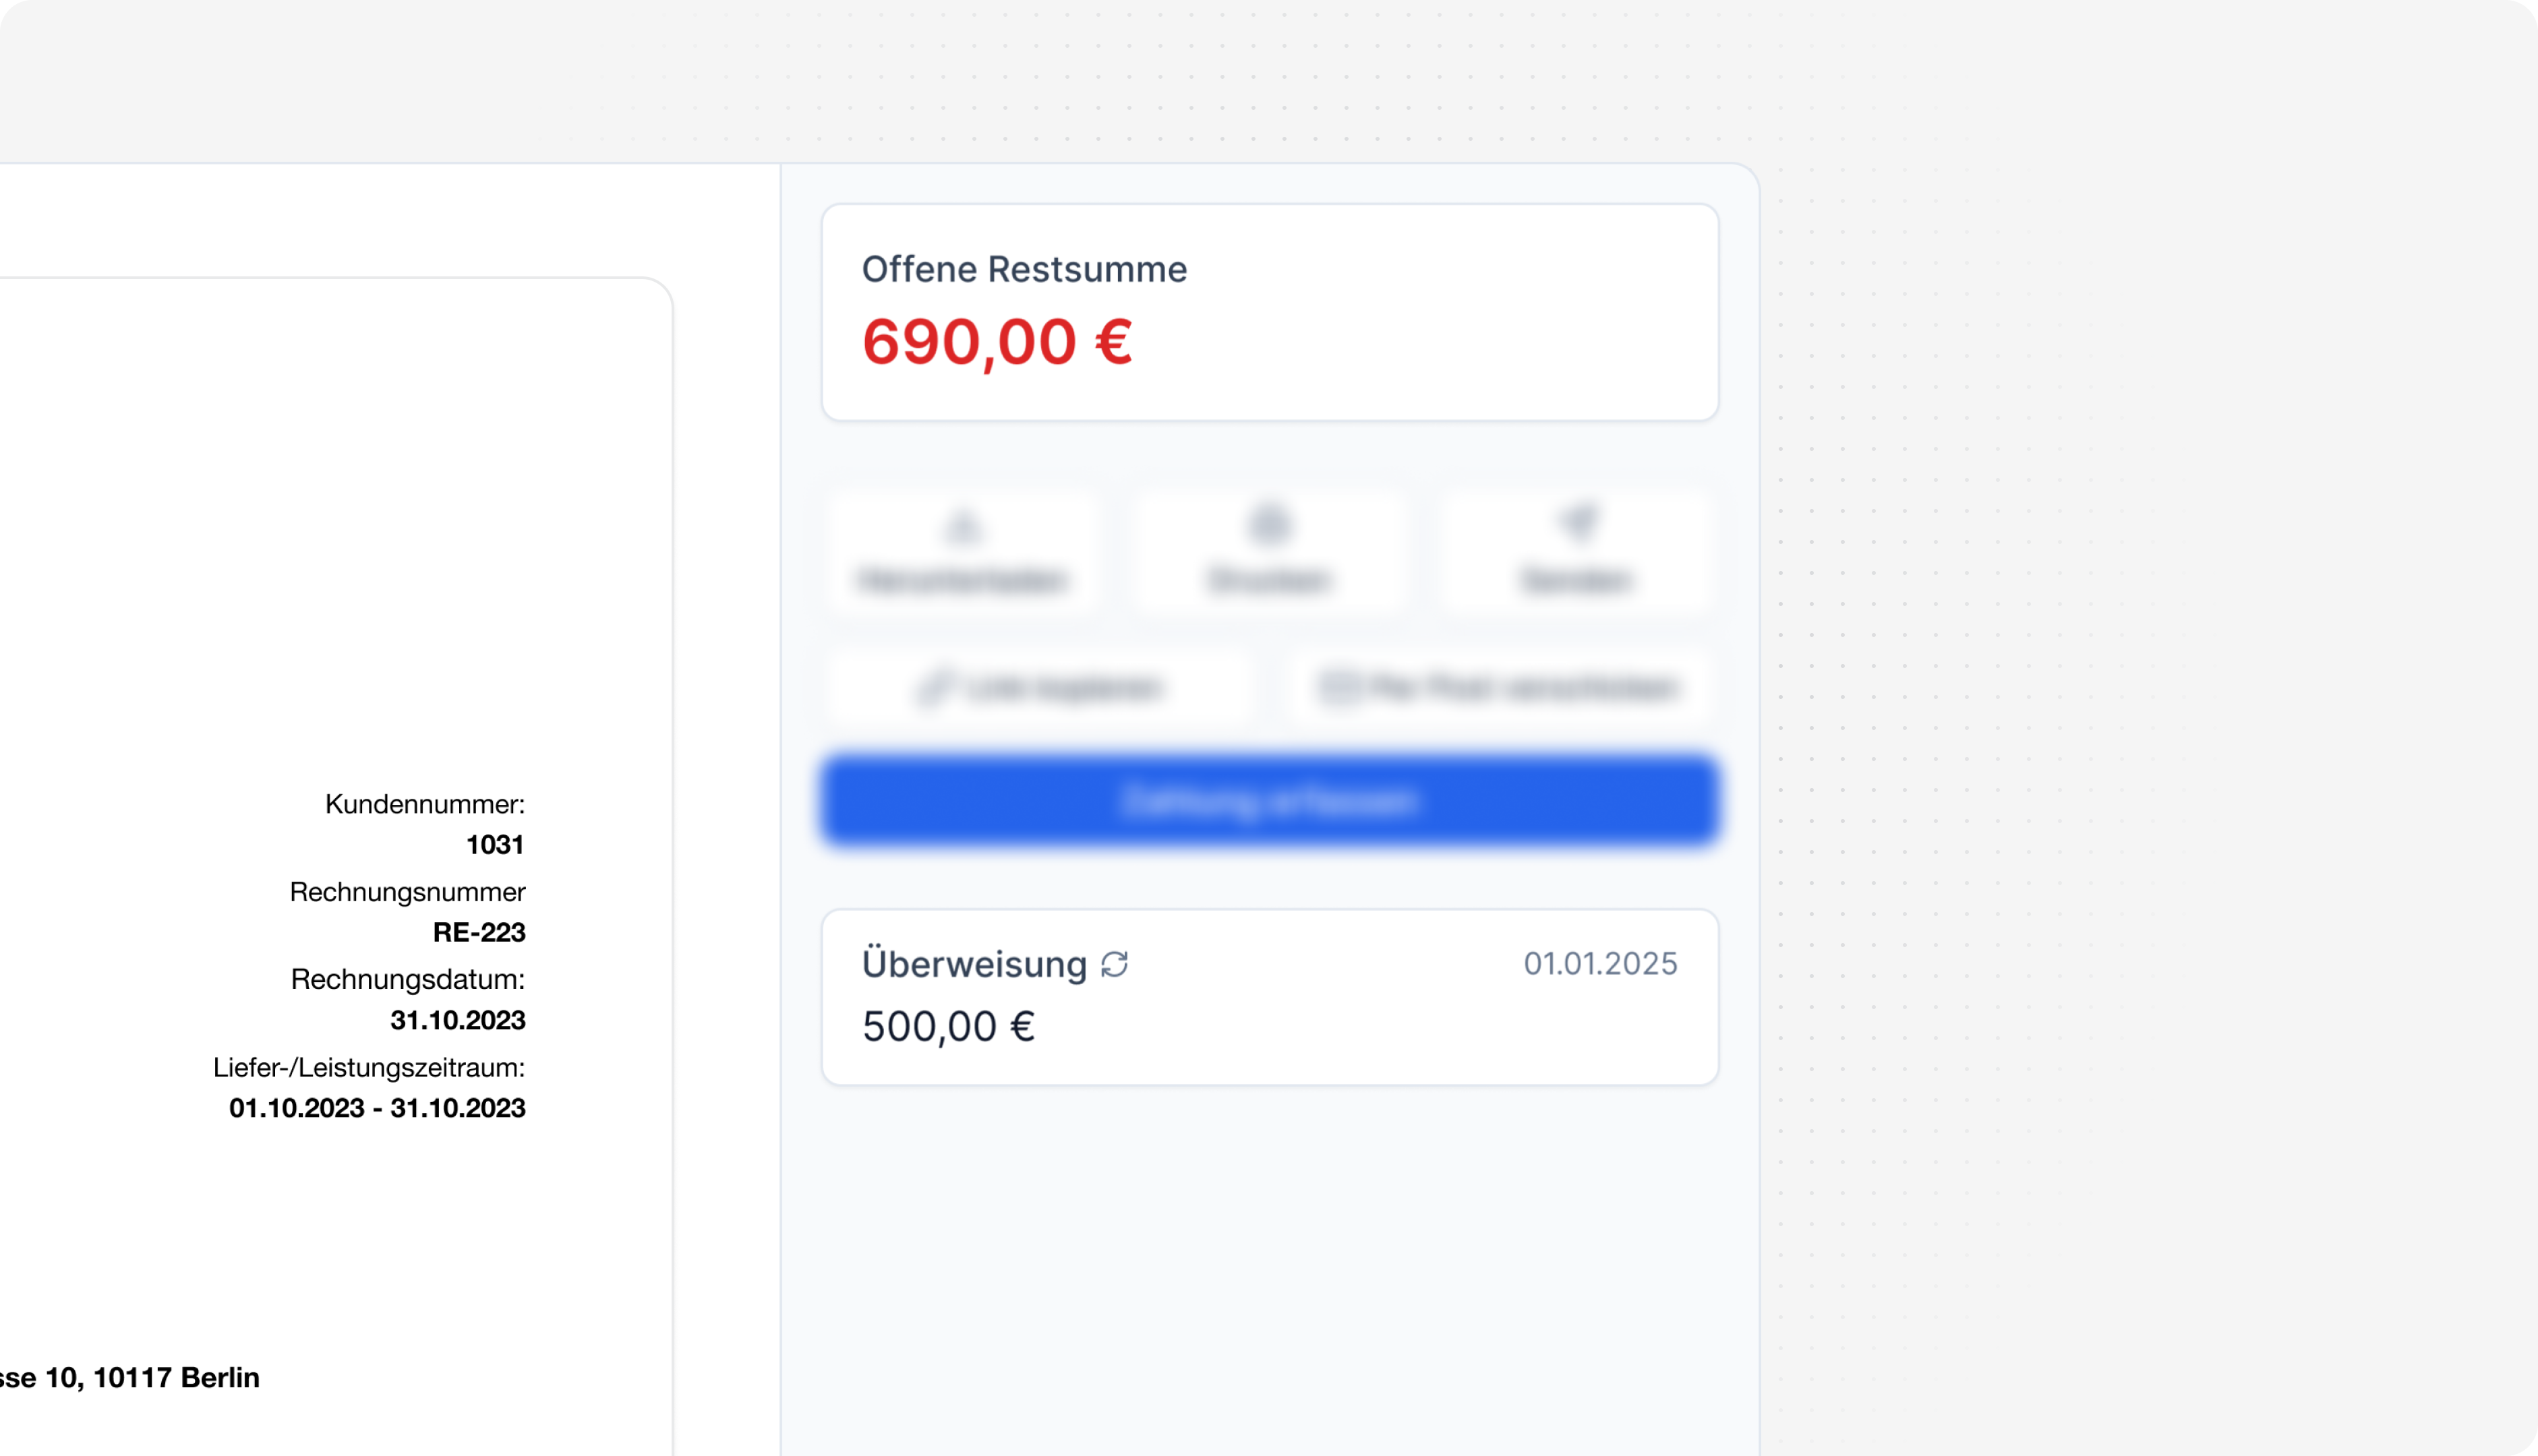The height and width of the screenshot is (1456, 2538).
Task: Click the payment date 01.01.2025
Action: click(1600, 963)
